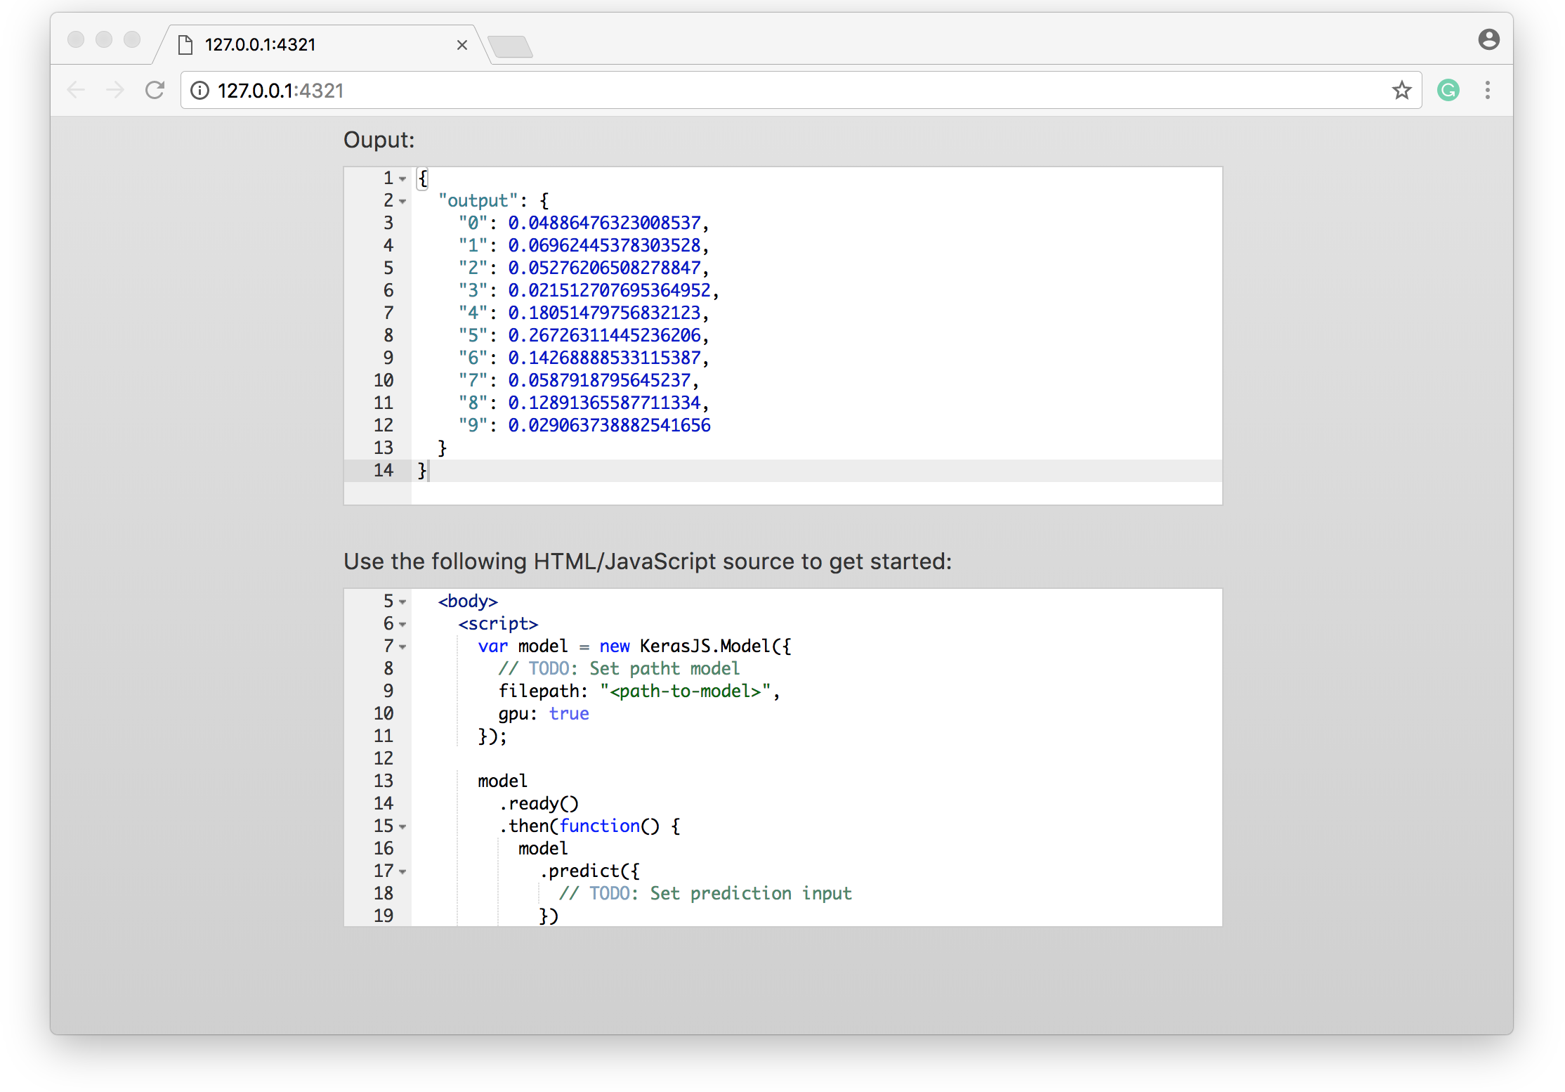Viewport: 1565px width, 1092px height.
Task: Click the back navigation arrow
Action: tap(76, 90)
